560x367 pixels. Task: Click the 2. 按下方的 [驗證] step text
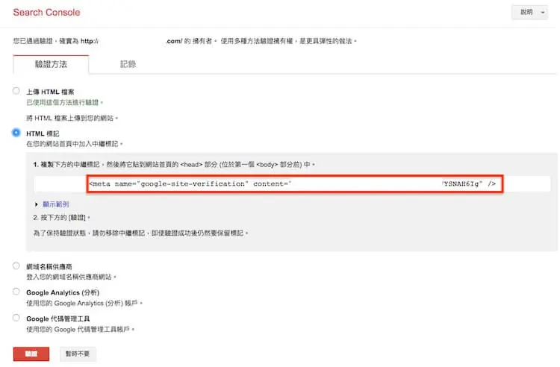tap(61, 218)
